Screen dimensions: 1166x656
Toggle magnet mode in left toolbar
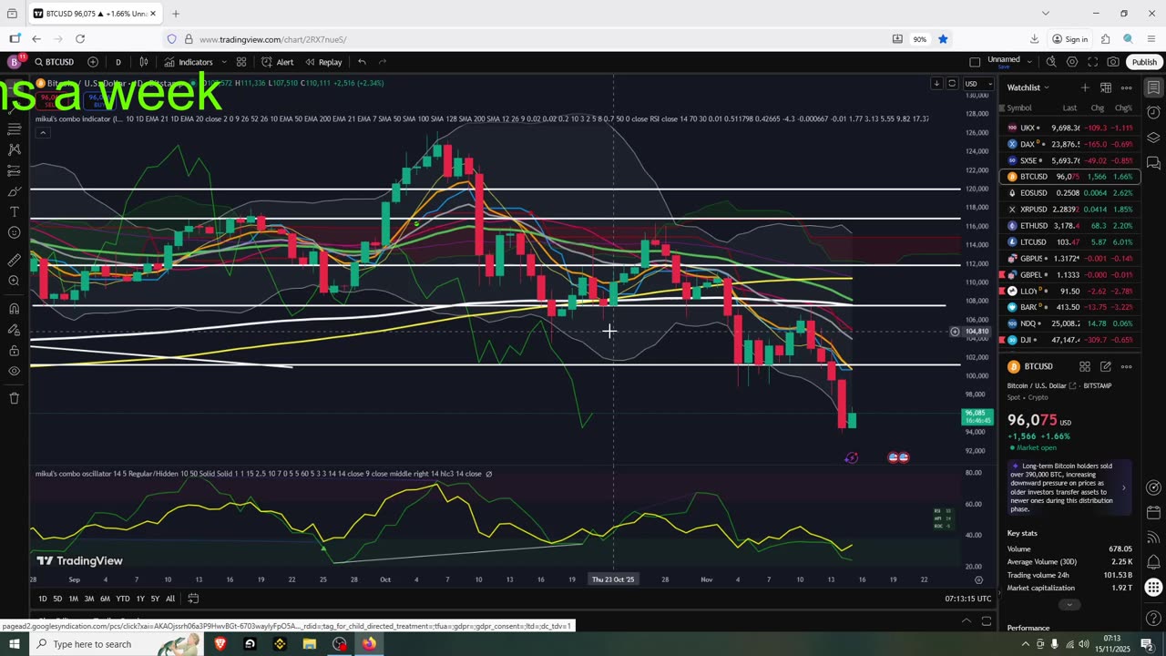pyautogui.click(x=14, y=308)
